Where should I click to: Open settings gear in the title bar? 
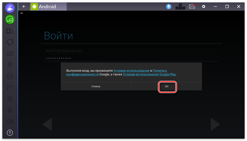coord(204,7)
